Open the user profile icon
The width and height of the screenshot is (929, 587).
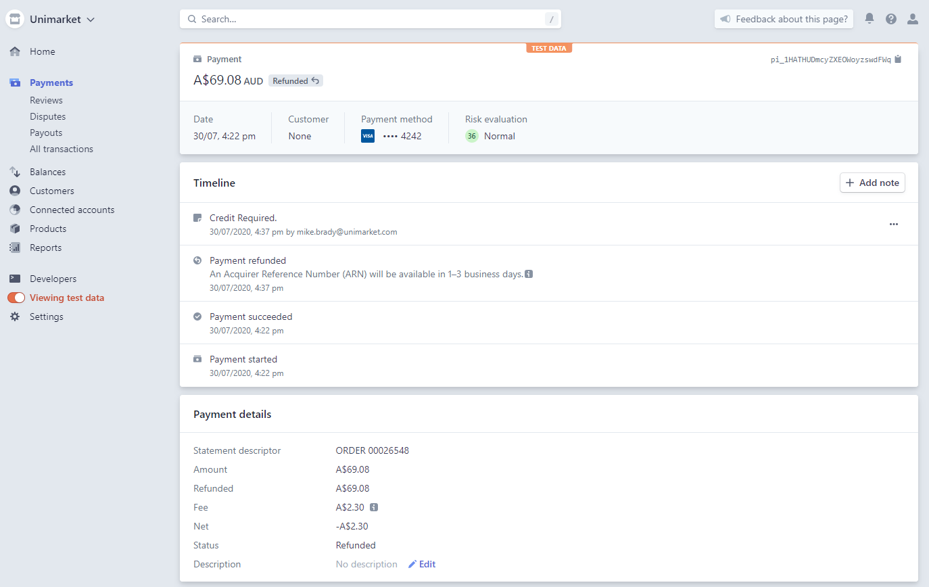(x=913, y=19)
